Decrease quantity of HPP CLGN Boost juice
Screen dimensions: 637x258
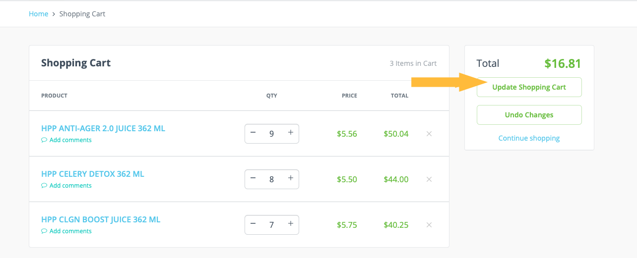[253, 224]
